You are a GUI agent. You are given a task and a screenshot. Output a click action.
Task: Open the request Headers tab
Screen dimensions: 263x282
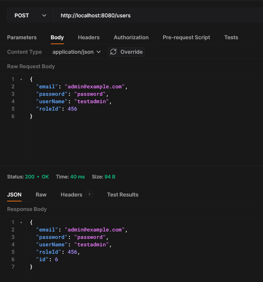(x=89, y=37)
